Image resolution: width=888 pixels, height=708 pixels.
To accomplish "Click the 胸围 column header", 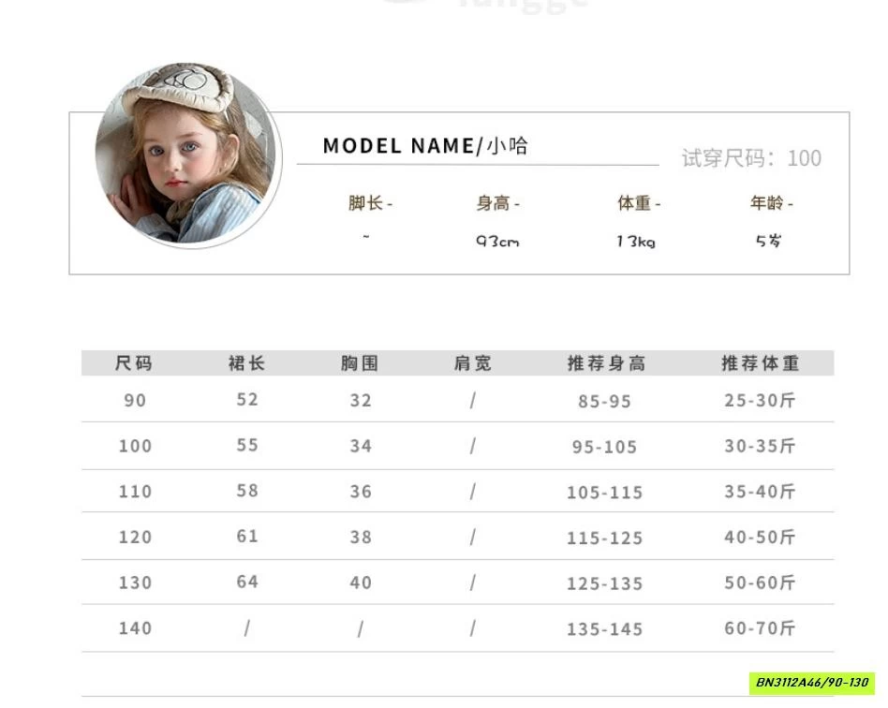I will 360,363.
